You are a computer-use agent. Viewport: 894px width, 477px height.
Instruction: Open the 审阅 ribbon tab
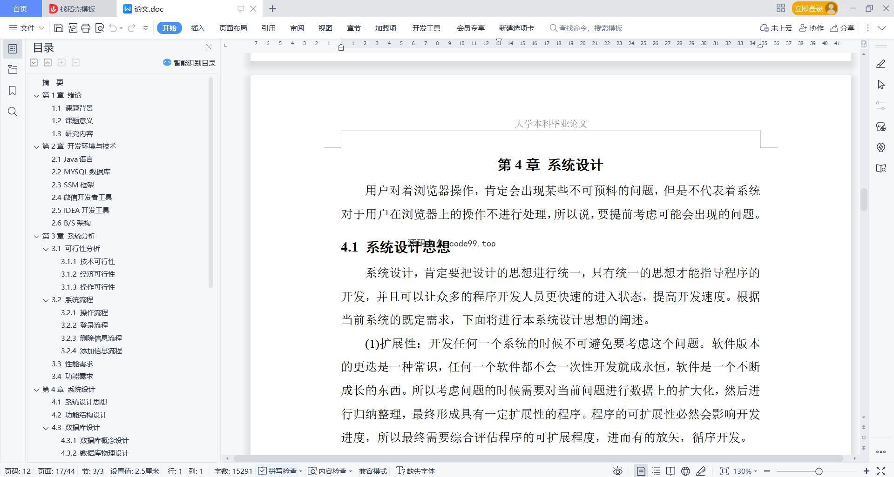[297, 28]
